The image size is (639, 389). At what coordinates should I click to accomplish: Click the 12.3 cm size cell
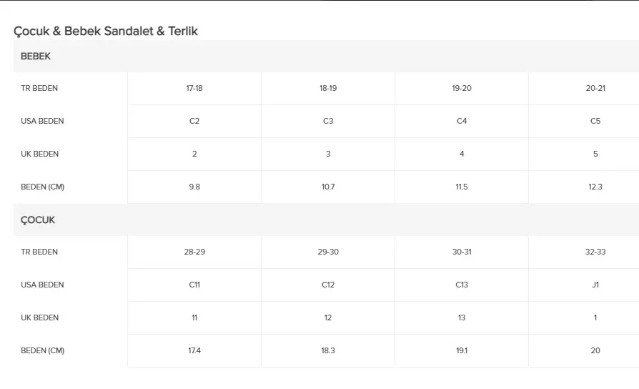(x=595, y=187)
